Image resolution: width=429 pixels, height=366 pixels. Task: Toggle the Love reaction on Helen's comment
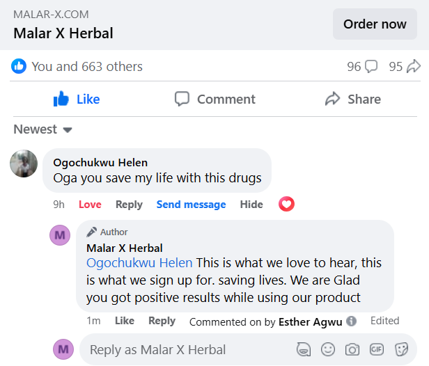90,205
